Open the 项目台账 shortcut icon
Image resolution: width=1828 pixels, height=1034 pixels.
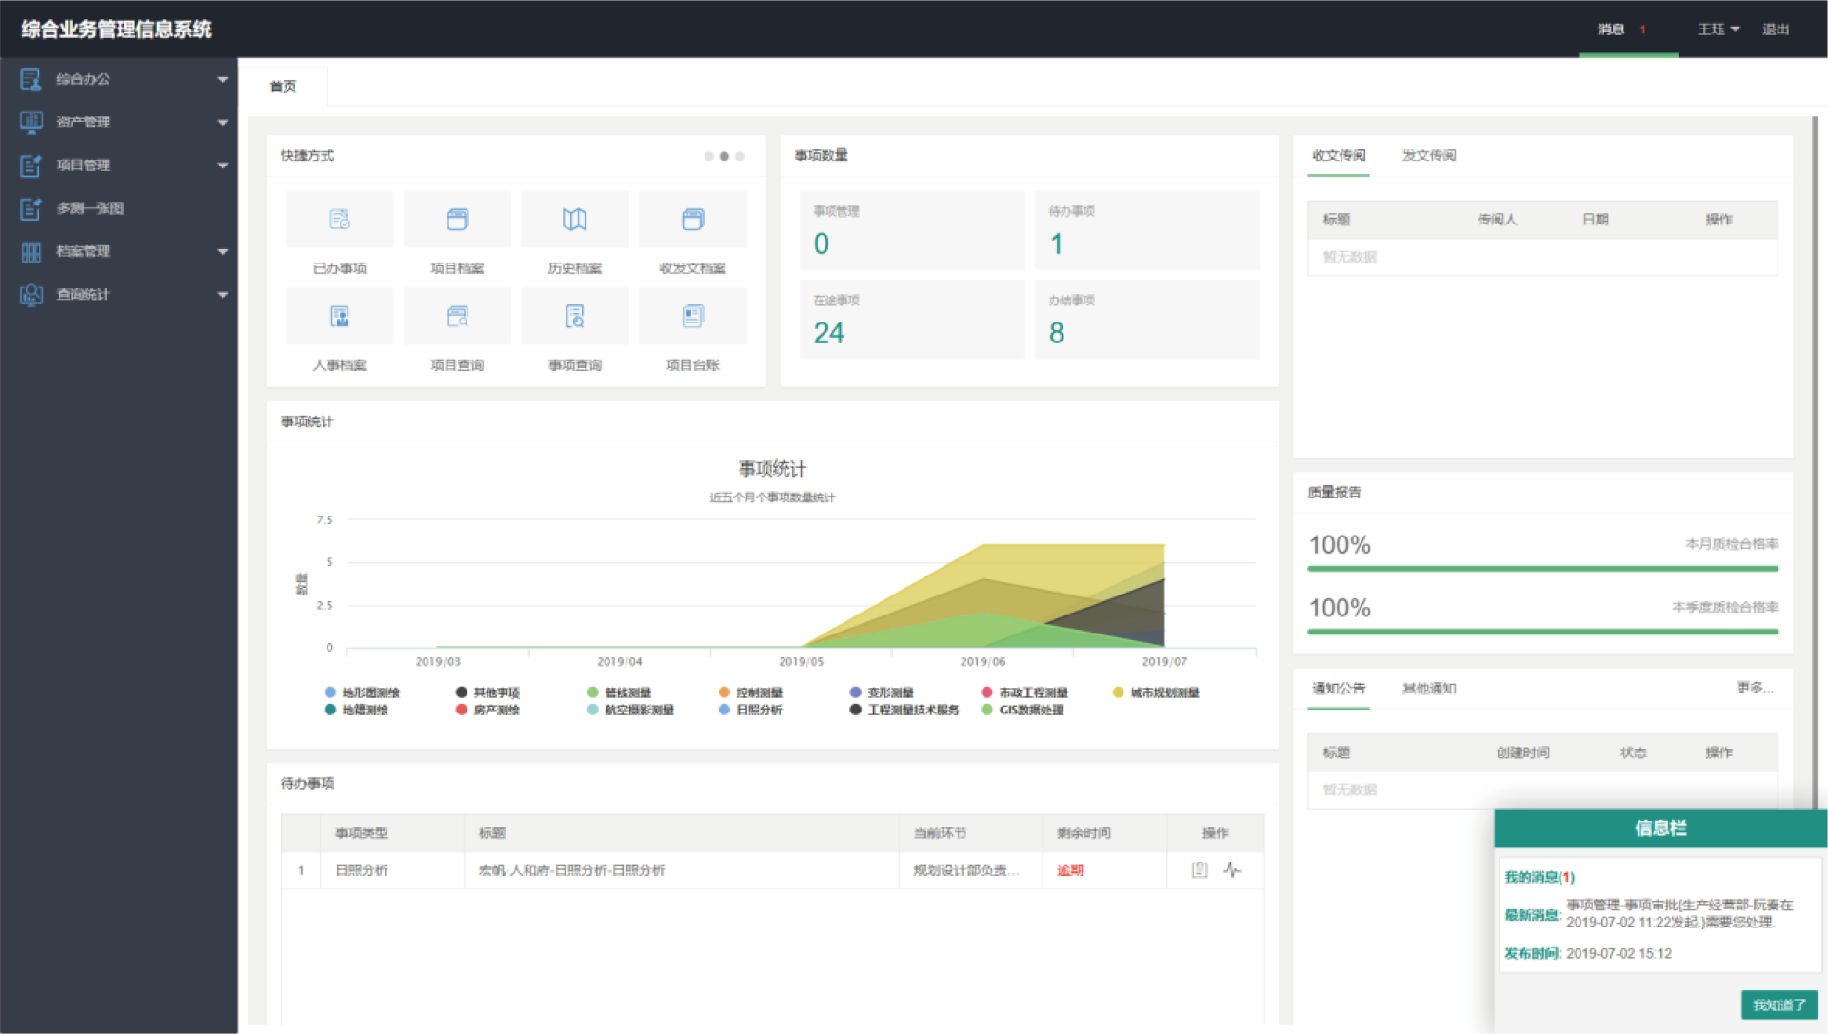point(692,317)
